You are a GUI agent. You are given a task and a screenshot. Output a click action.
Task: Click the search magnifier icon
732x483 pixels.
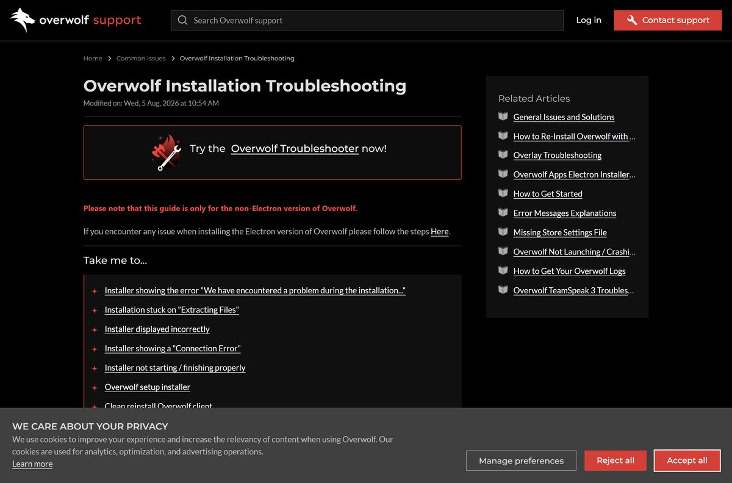click(182, 20)
